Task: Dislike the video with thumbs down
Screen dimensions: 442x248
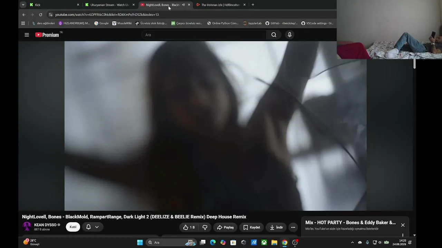Action: [x=205, y=227]
